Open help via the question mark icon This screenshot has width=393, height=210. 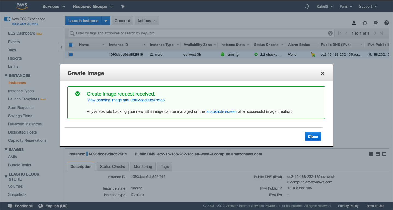(386, 23)
